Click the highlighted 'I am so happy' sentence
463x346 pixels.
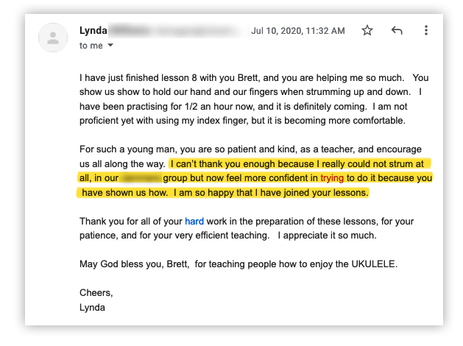271,192
